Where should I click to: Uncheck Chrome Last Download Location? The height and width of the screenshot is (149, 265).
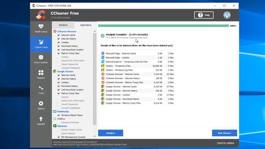pos(59,90)
